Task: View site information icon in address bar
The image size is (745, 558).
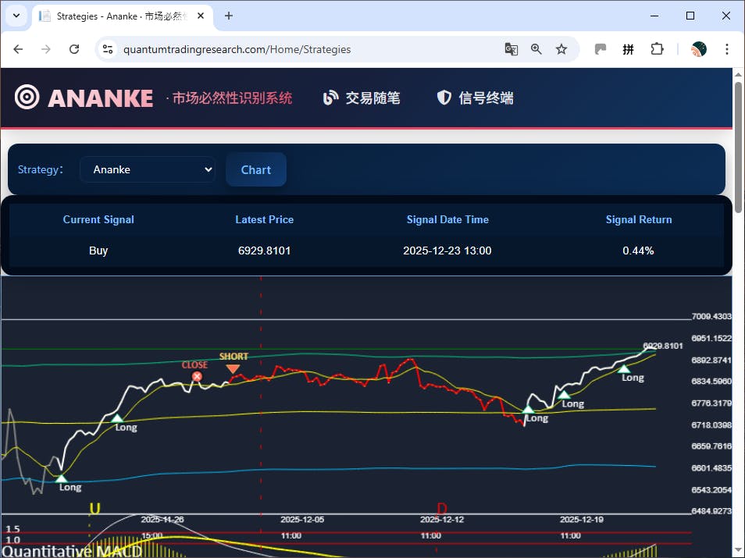Action: click(x=108, y=49)
